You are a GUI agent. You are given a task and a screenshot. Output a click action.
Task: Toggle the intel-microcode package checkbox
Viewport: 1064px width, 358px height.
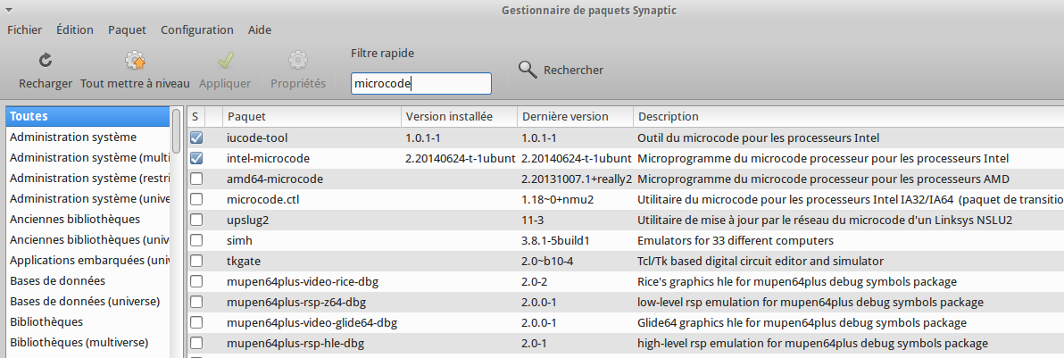[x=196, y=158]
